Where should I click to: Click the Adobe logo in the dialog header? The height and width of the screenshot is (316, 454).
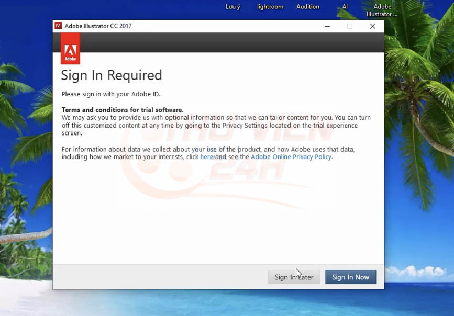(x=70, y=49)
